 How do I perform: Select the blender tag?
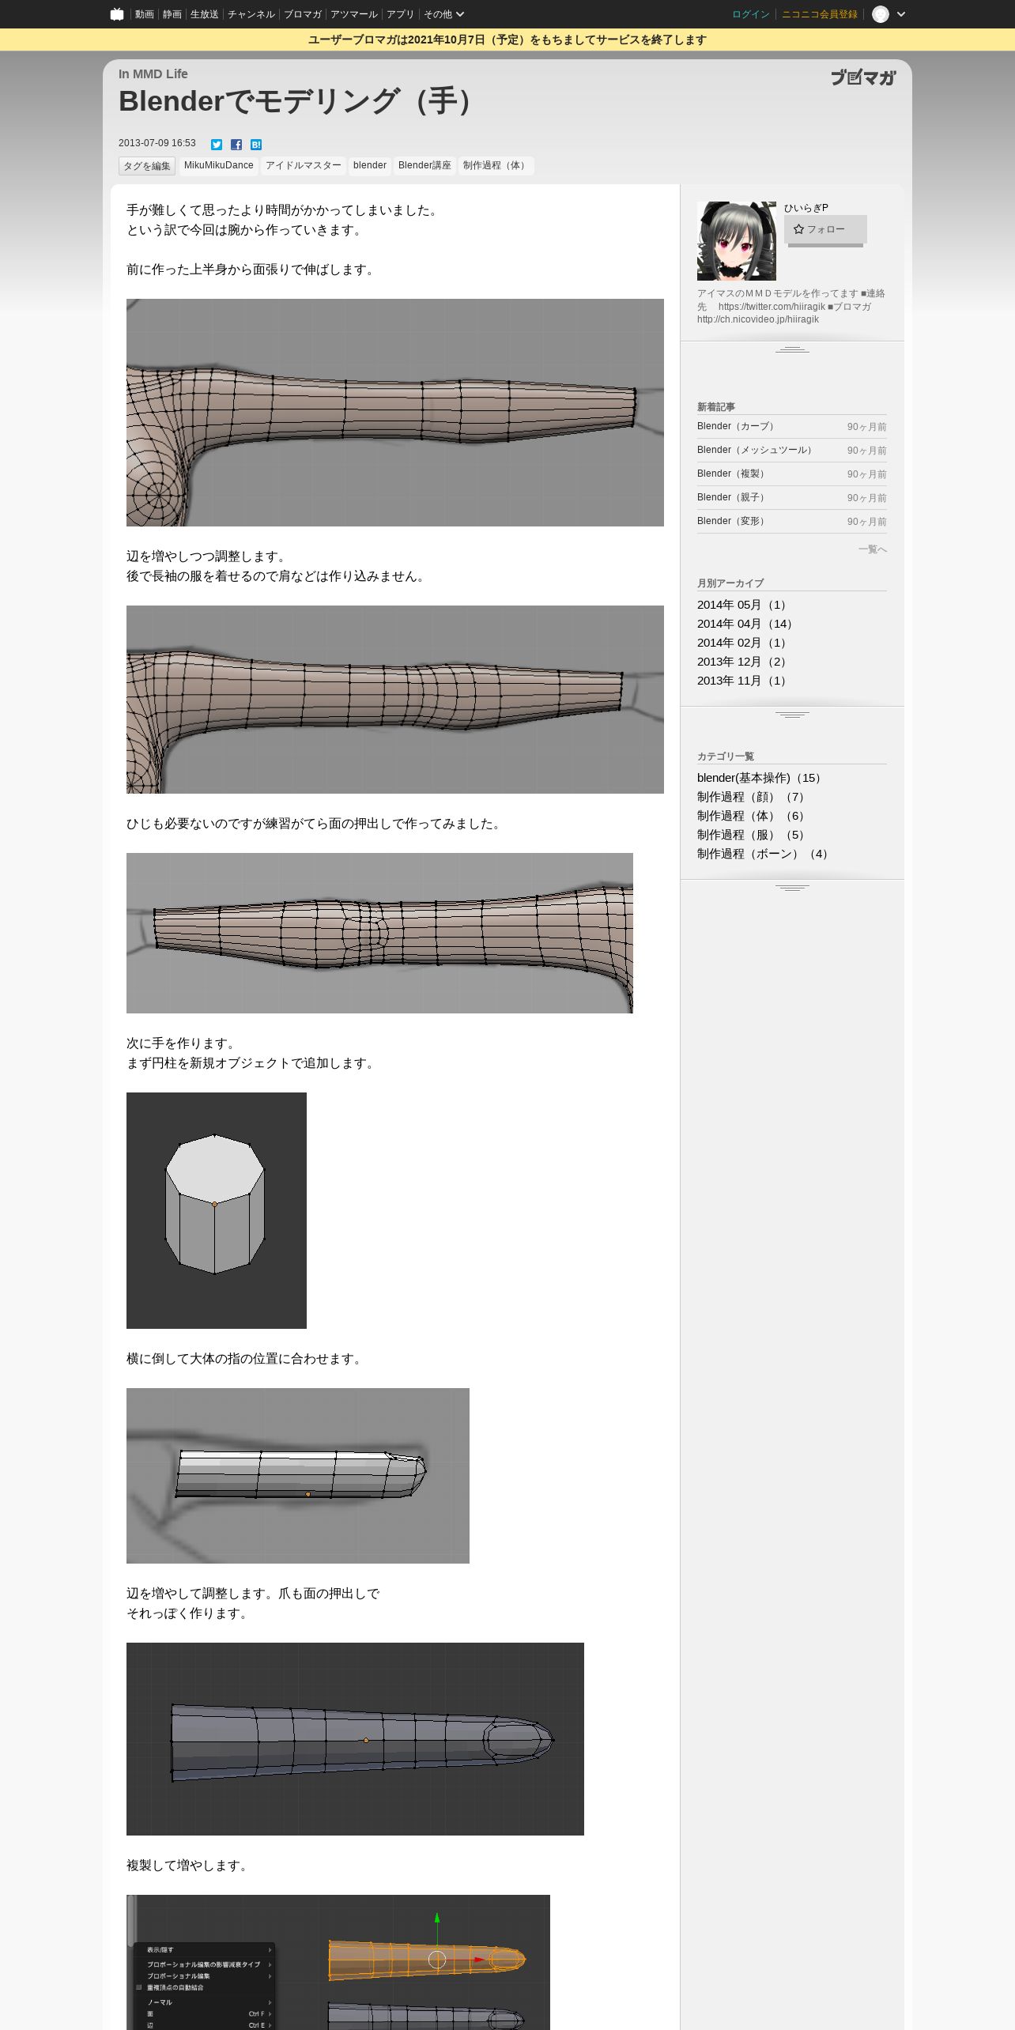pos(370,165)
